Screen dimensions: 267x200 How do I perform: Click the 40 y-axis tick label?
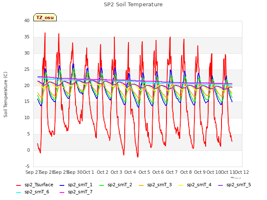click(x=27, y=20)
